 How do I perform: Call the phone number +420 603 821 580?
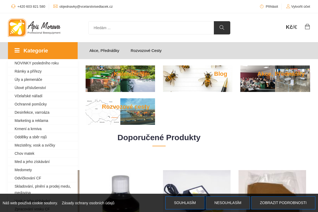coord(31,7)
